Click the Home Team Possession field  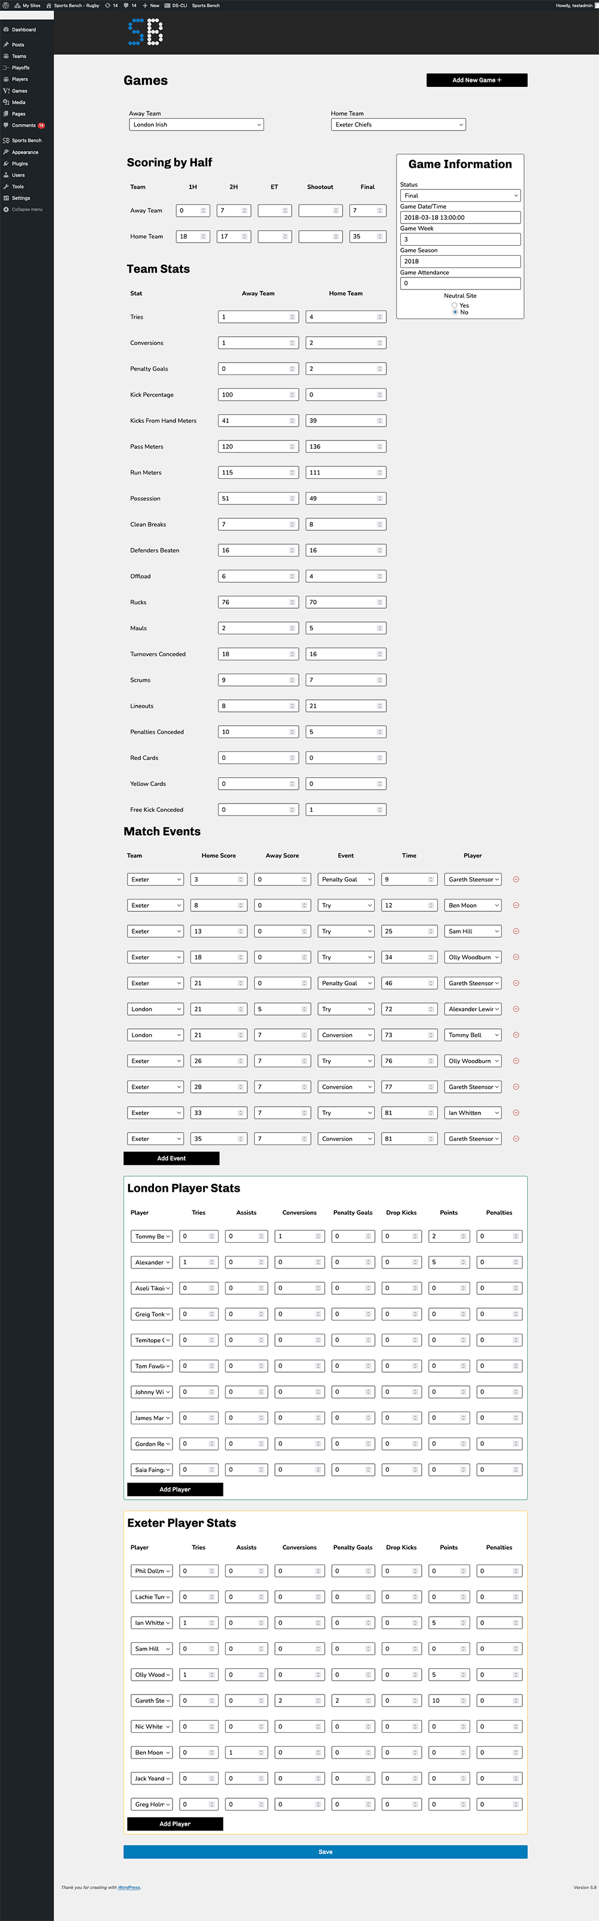pos(346,498)
